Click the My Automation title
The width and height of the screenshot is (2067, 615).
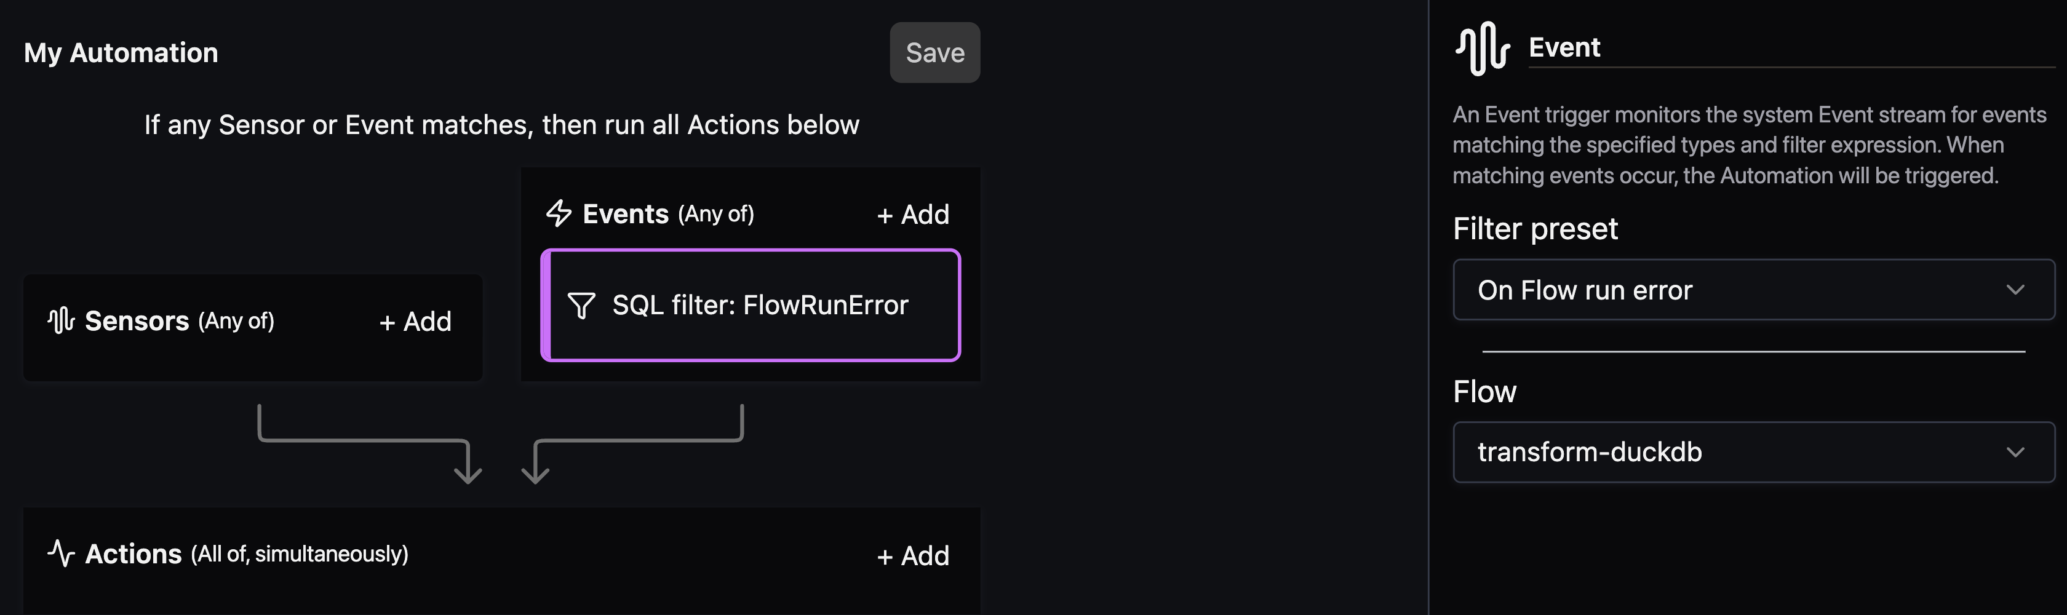[x=121, y=53]
